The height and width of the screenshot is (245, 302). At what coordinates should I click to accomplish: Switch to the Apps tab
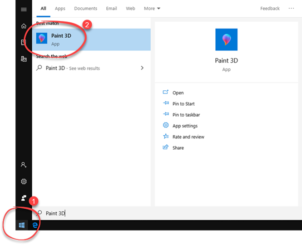tap(60, 9)
